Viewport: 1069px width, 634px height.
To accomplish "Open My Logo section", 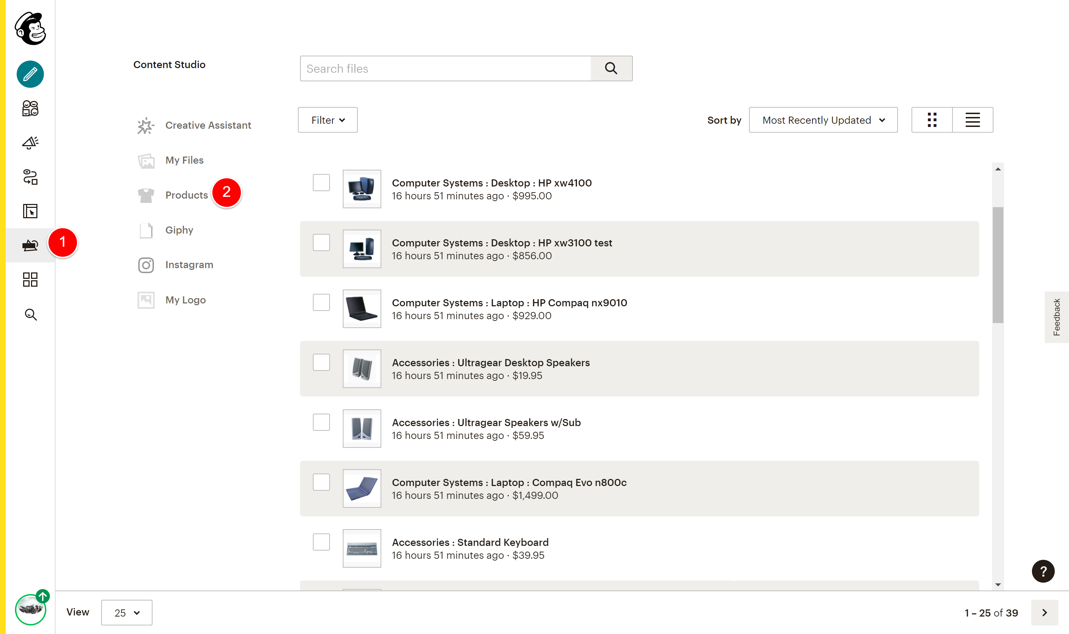I will pos(186,300).
